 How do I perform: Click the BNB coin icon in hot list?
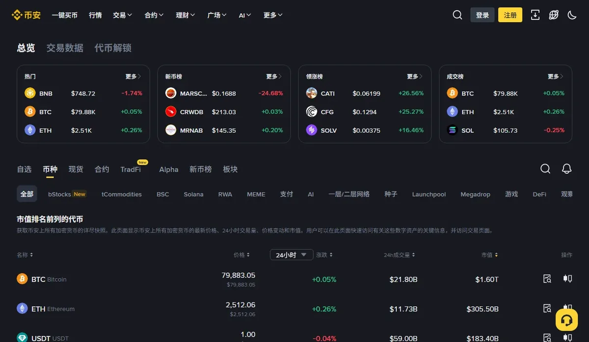pyautogui.click(x=30, y=93)
